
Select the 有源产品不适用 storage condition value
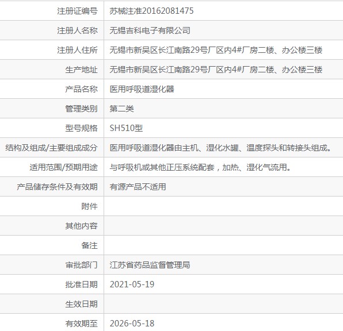[x=138, y=187]
